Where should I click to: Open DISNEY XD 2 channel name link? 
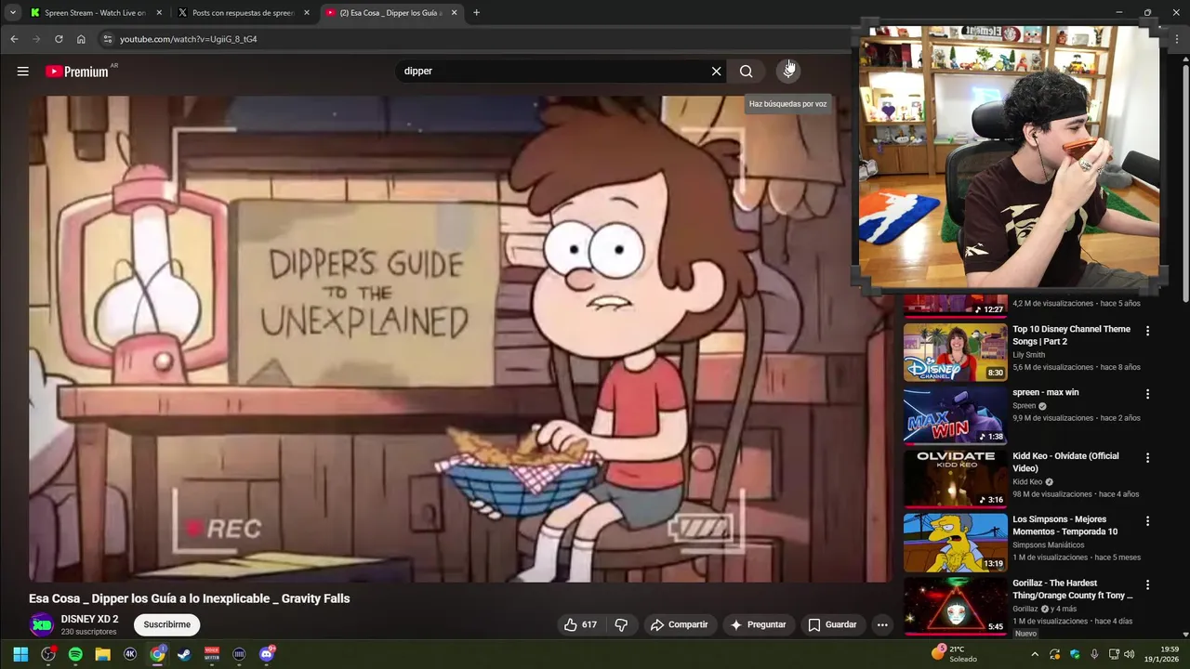pyautogui.click(x=89, y=619)
